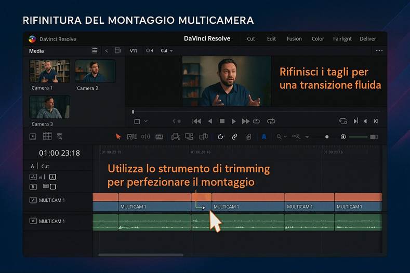Switch to the Edit page tab

coord(271,39)
